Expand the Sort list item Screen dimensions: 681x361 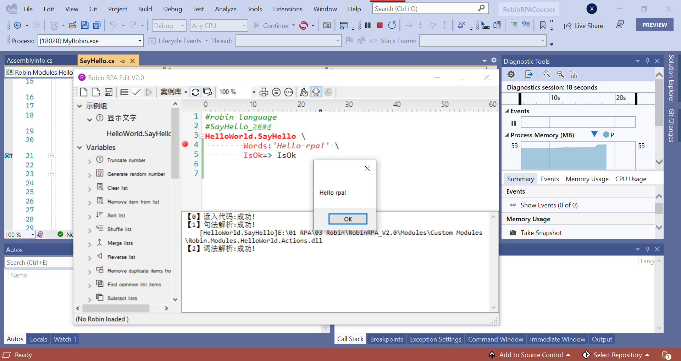point(90,217)
